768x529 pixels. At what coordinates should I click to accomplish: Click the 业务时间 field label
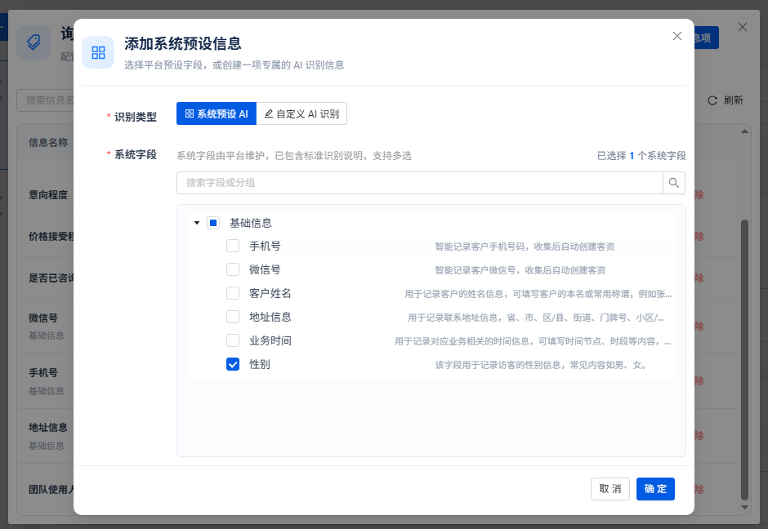[x=270, y=340]
